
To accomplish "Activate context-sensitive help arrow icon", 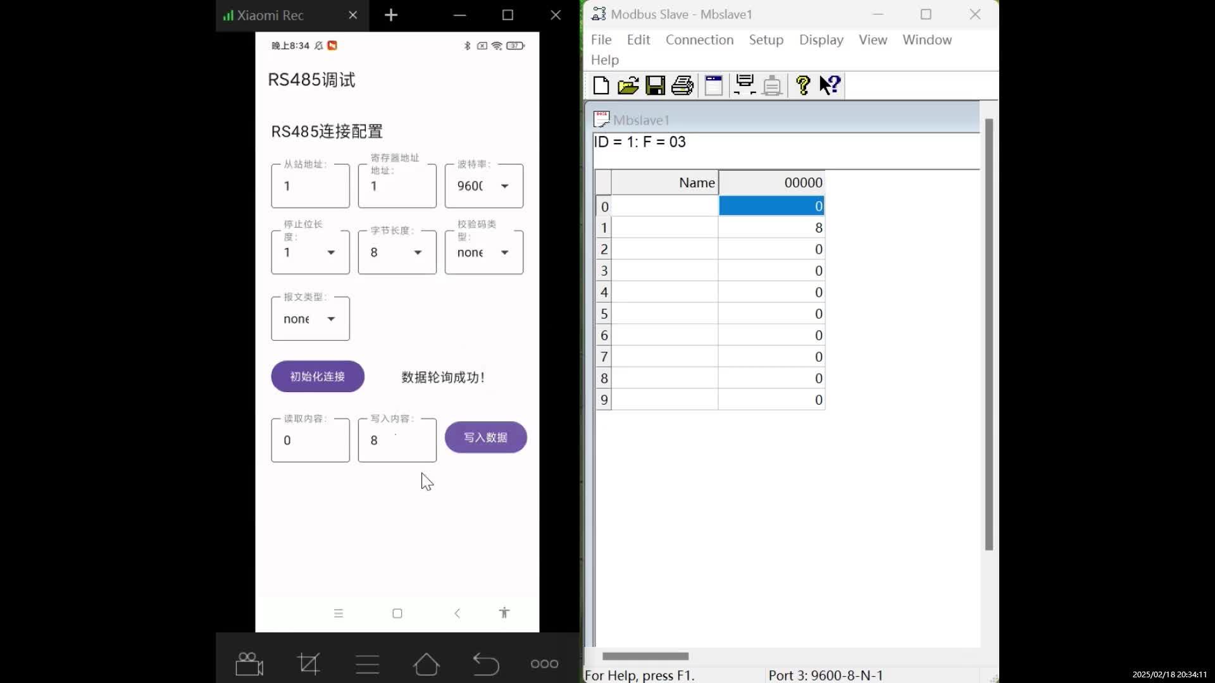I will [830, 85].
